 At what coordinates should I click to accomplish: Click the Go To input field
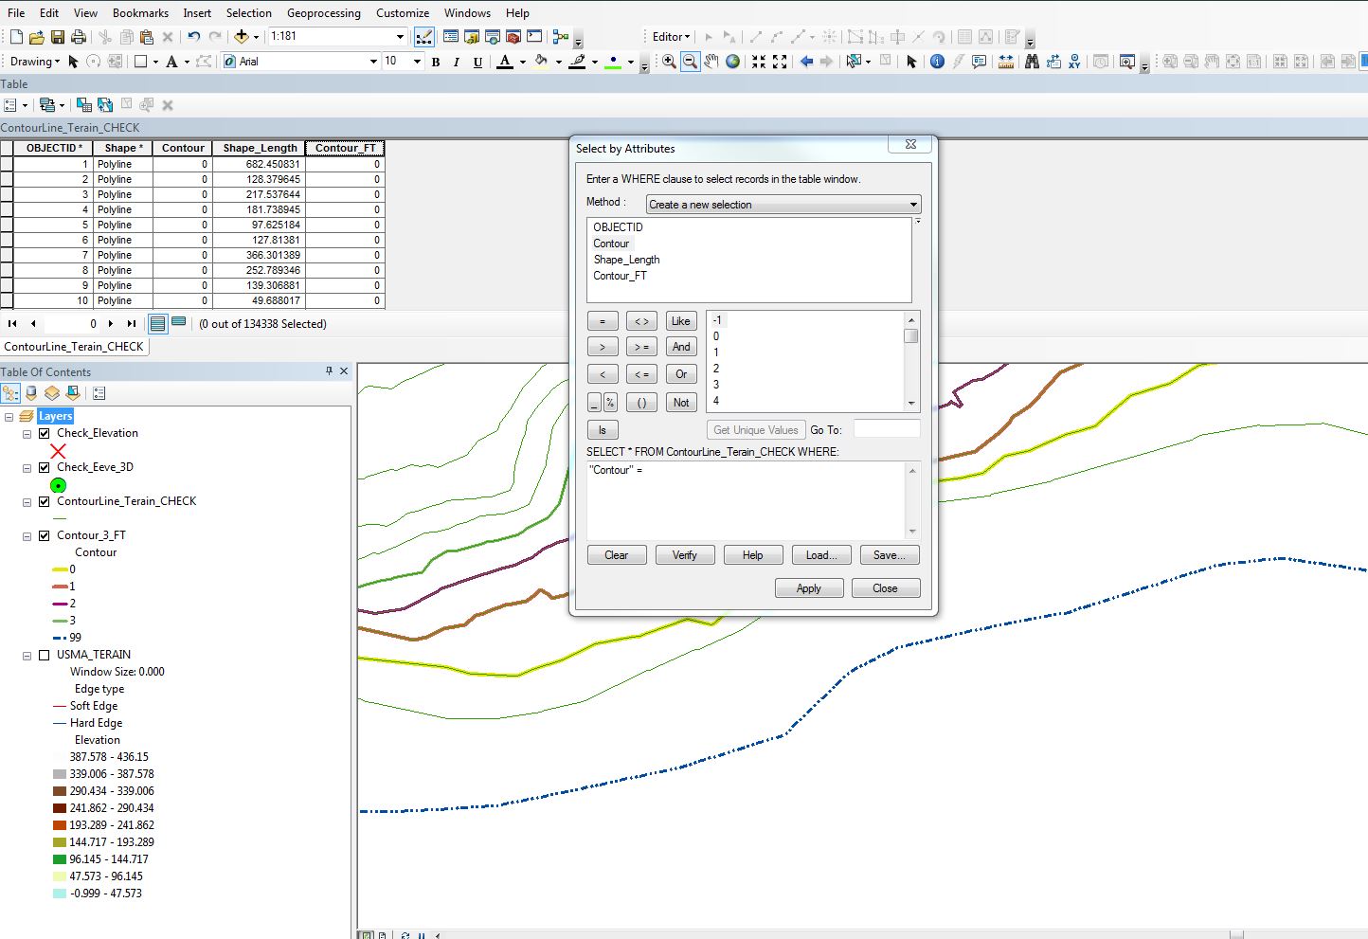886,429
